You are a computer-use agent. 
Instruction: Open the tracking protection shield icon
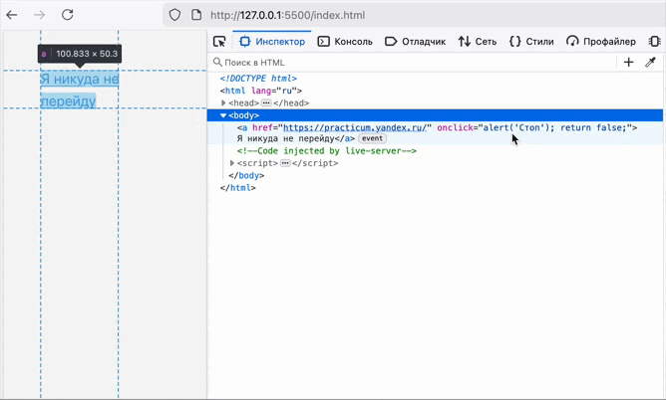[x=175, y=15]
